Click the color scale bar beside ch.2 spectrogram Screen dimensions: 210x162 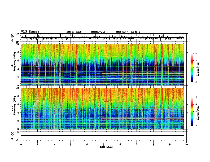[x=192, y=111]
